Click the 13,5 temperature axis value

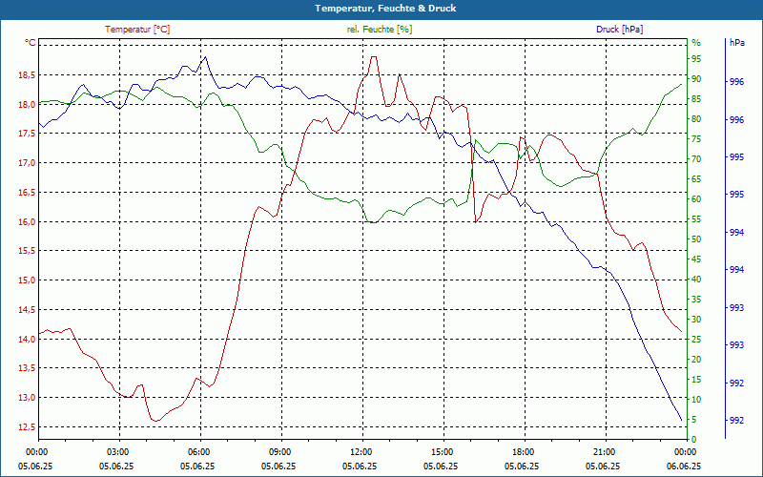pyautogui.click(x=27, y=368)
